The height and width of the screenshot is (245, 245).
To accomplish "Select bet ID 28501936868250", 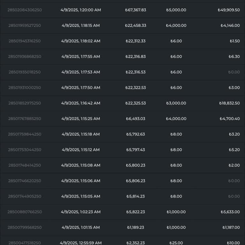I will point(25,56).
